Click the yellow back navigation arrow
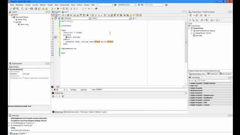Image resolution: width=240 pixels, height=135 pixels. (83, 9)
